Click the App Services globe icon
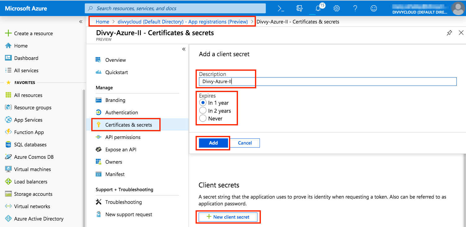 [x=8, y=120]
